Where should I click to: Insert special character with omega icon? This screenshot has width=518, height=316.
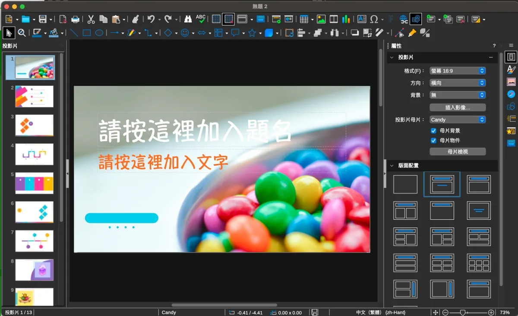pos(374,19)
